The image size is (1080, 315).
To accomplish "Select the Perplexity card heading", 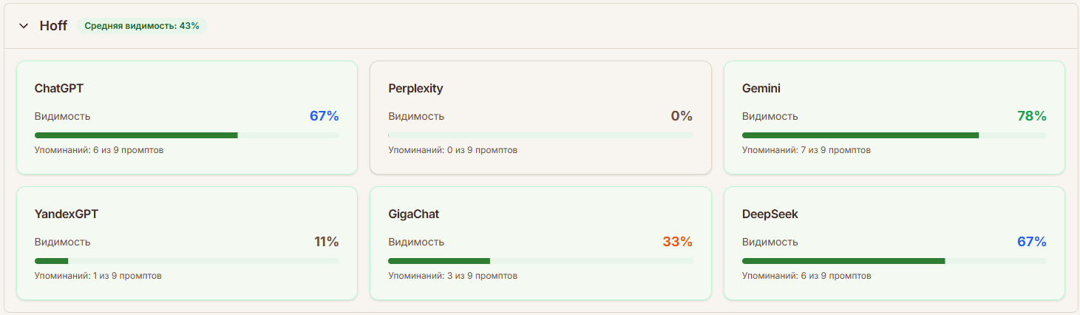I will tap(415, 89).
